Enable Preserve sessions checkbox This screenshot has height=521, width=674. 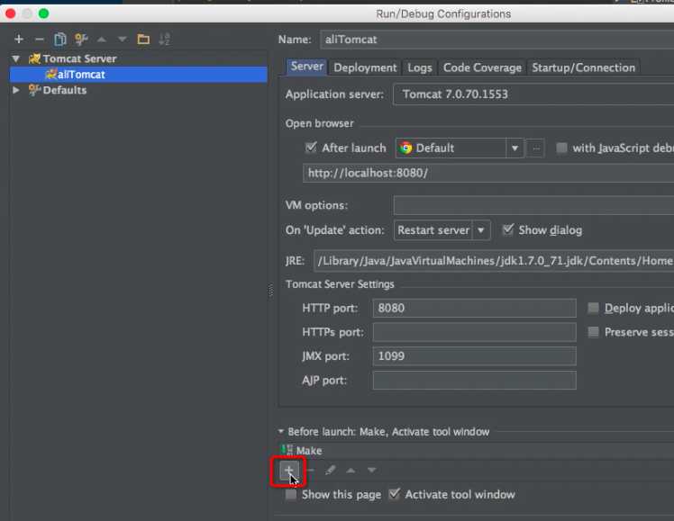593,332
